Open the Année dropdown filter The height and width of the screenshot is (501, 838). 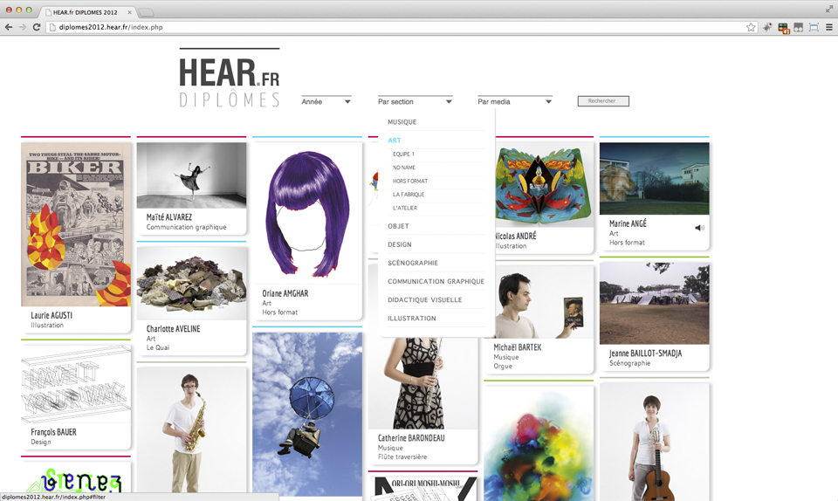tap(326, 101)
